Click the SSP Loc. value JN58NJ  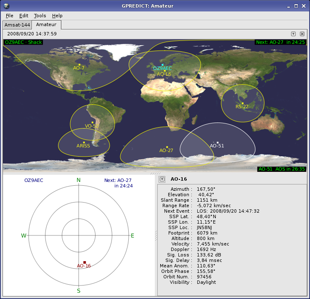tap(204, 227)
